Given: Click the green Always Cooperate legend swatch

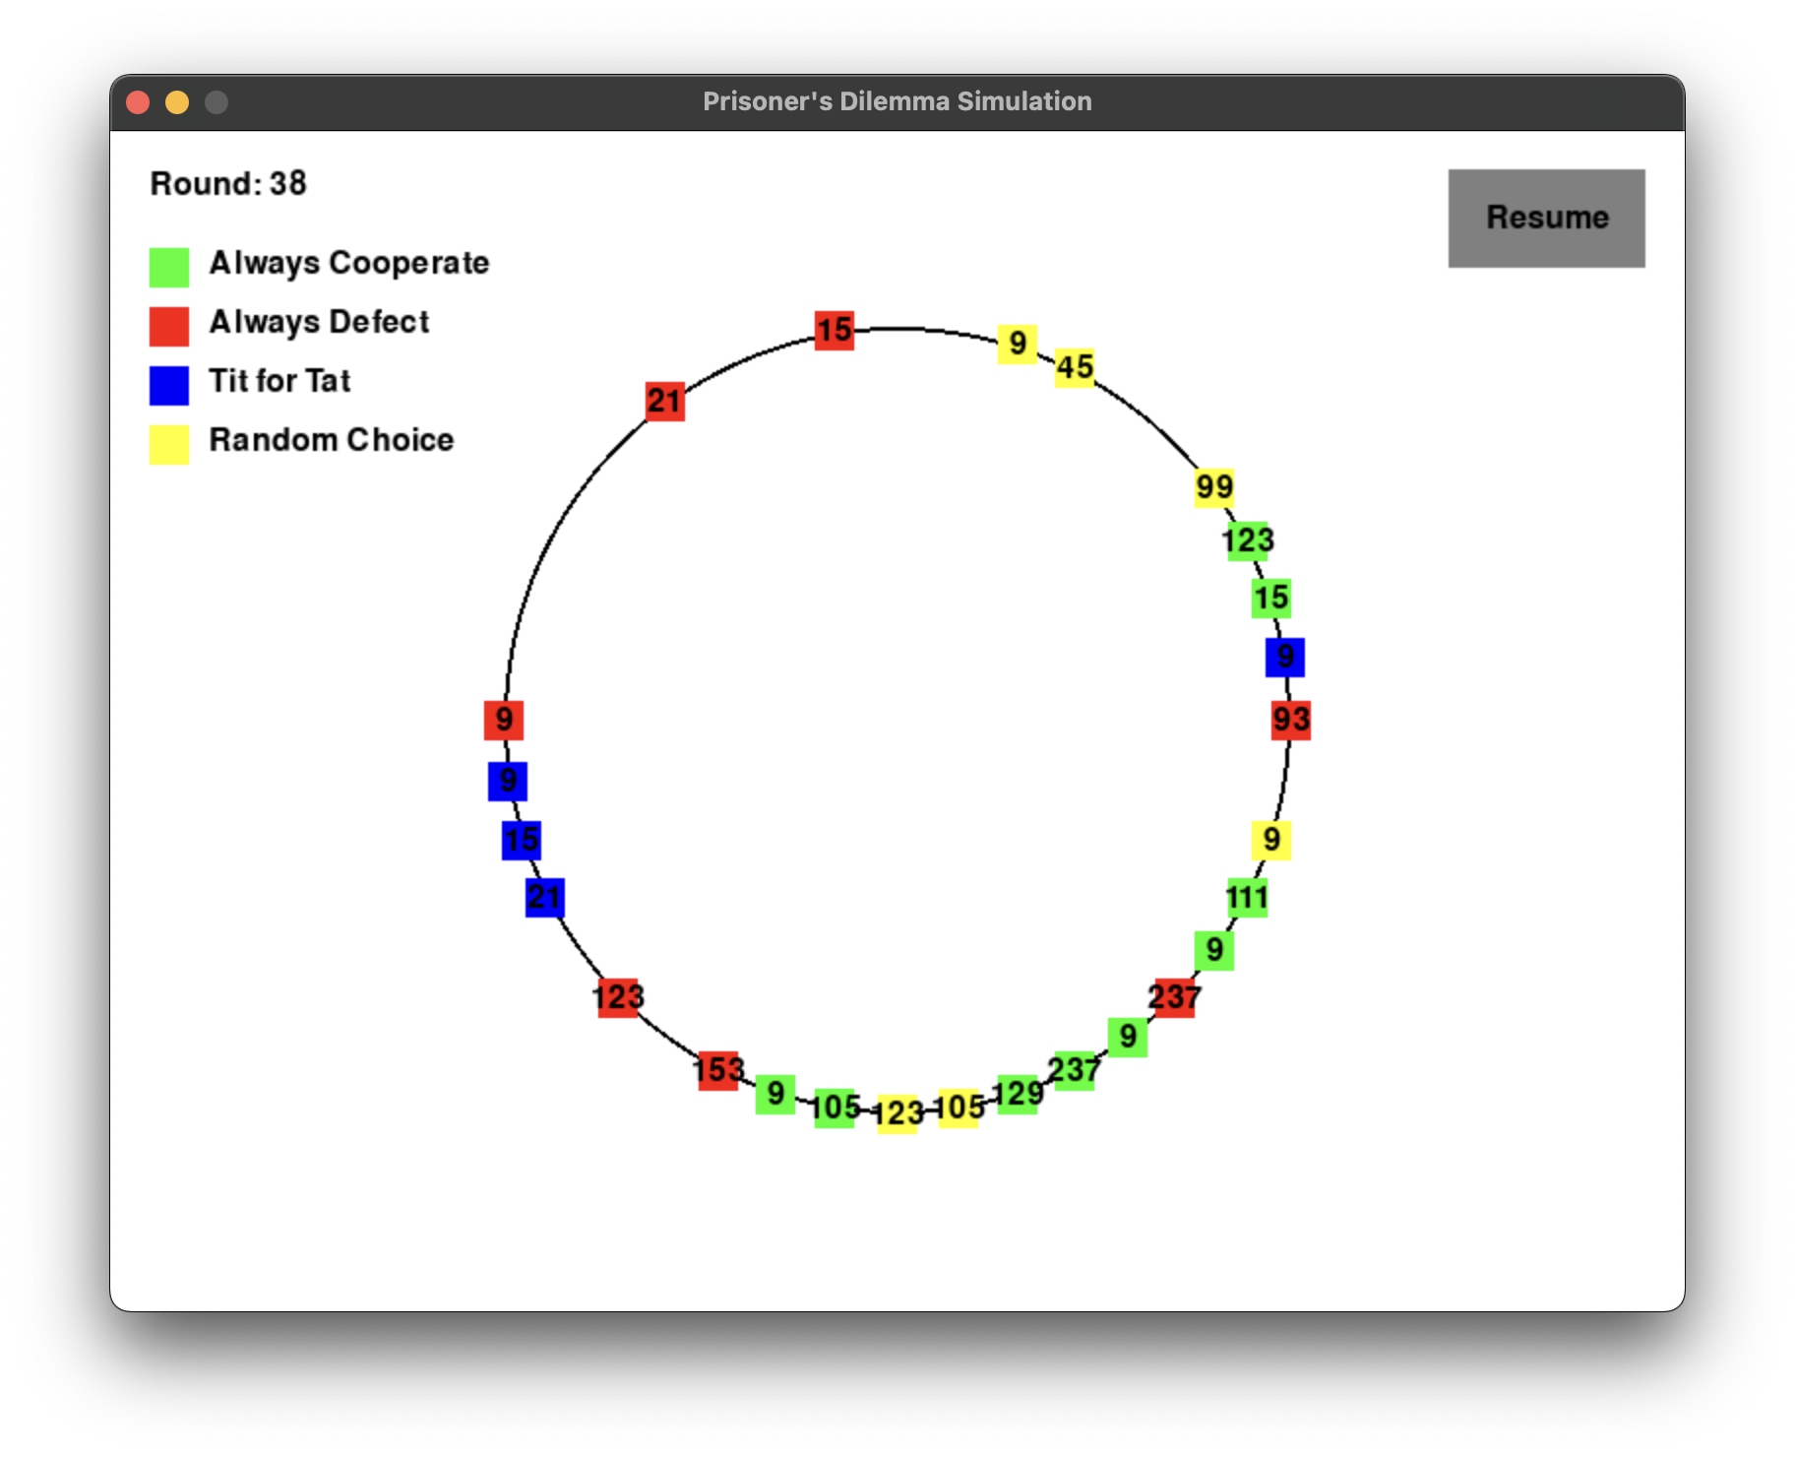Looking at the screenshot, I should tap(169, 267).
